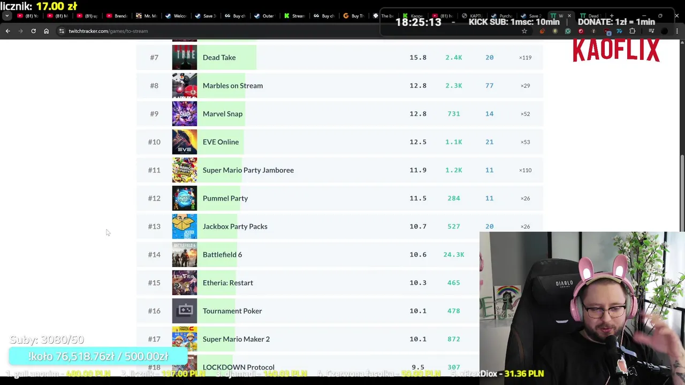The height and width of the screenshot is (385, 685).
Task: Click the Super Mario Maker 2 thumbnail
Action: 185,339
